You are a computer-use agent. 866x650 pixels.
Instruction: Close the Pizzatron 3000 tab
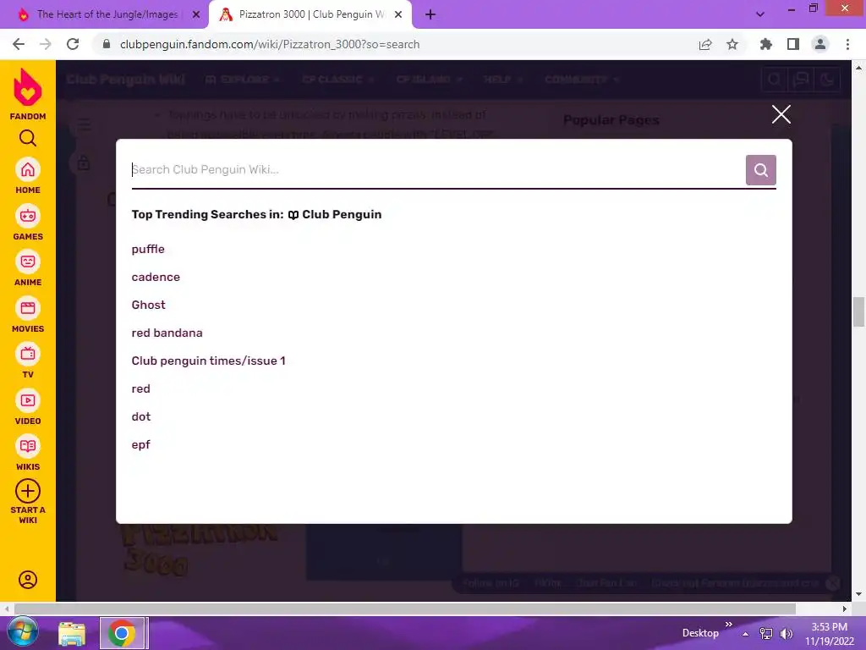(398, 15)
